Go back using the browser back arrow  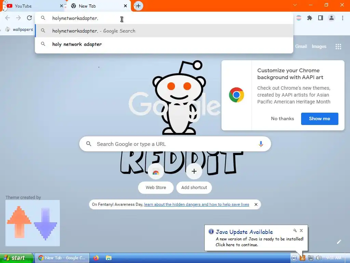(x=8, y=18)
